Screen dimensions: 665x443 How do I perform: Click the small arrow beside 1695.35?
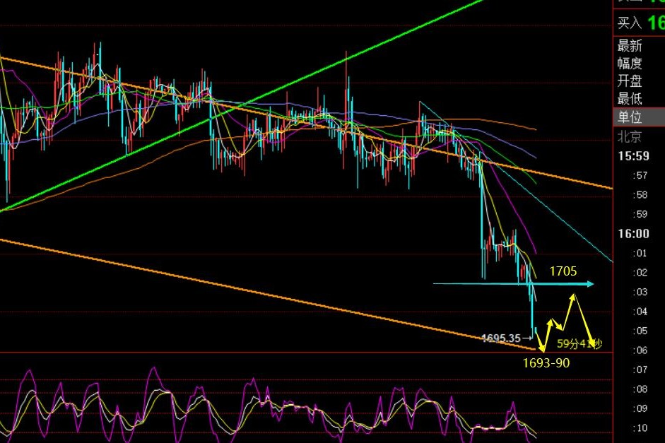[526, 338]
